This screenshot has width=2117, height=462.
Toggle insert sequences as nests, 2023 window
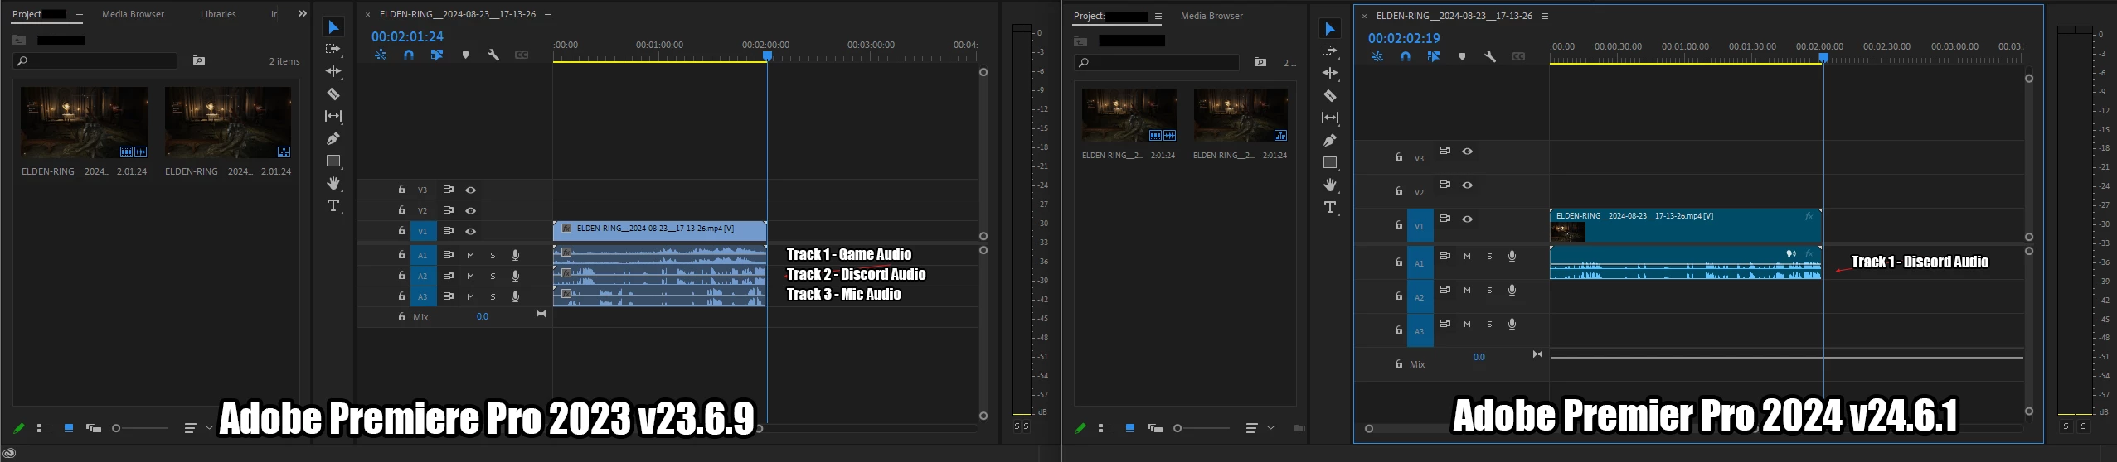pos(381,55)
